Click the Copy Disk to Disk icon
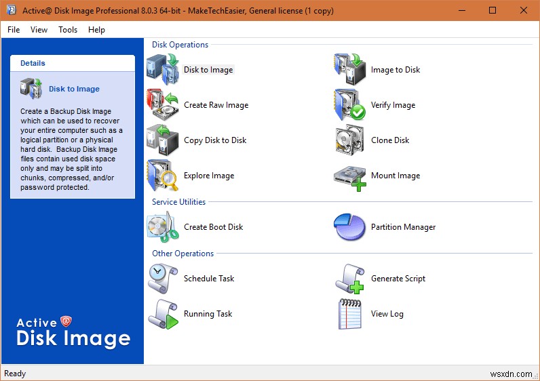 click(x=163, y=140)
